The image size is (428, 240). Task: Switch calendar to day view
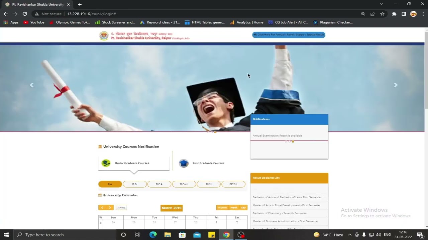[x=243, y=208]
